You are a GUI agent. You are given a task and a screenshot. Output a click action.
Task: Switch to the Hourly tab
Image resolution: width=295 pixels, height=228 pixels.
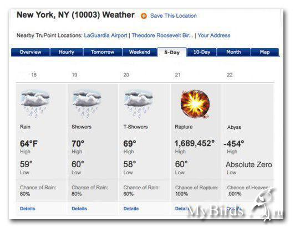(67, 52)
